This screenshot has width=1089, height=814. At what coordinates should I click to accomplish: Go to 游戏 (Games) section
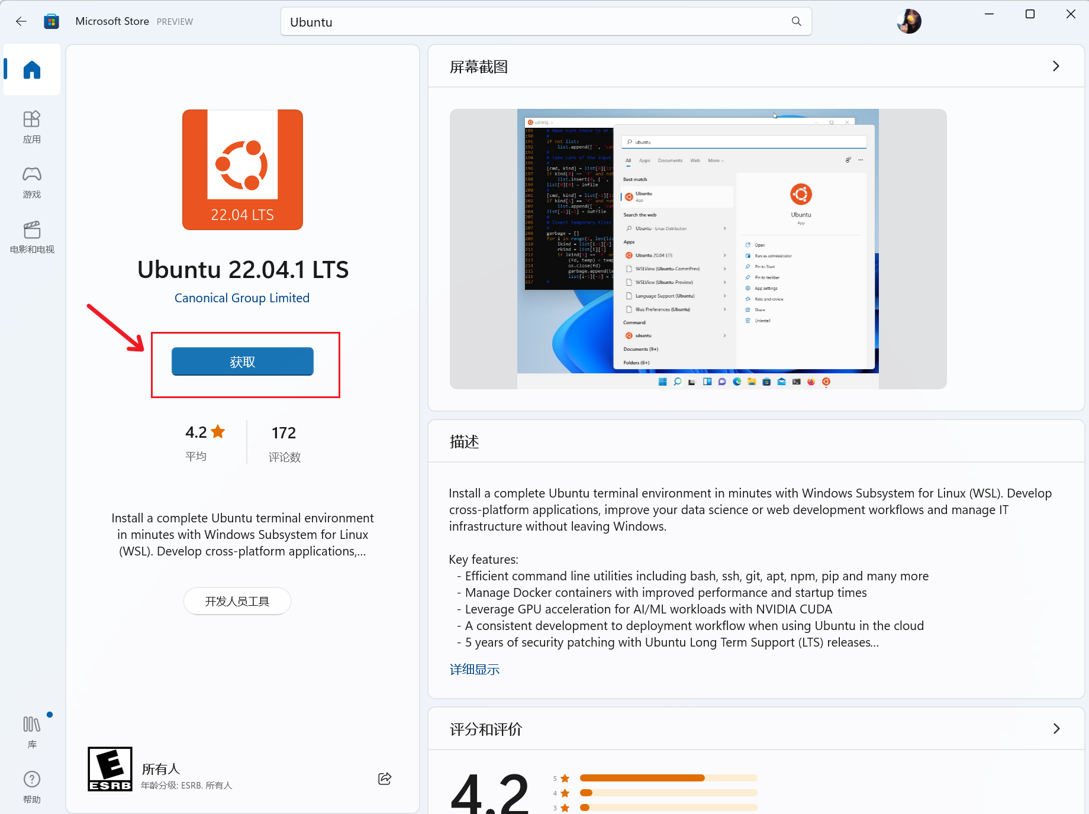(x=32, y=182)
